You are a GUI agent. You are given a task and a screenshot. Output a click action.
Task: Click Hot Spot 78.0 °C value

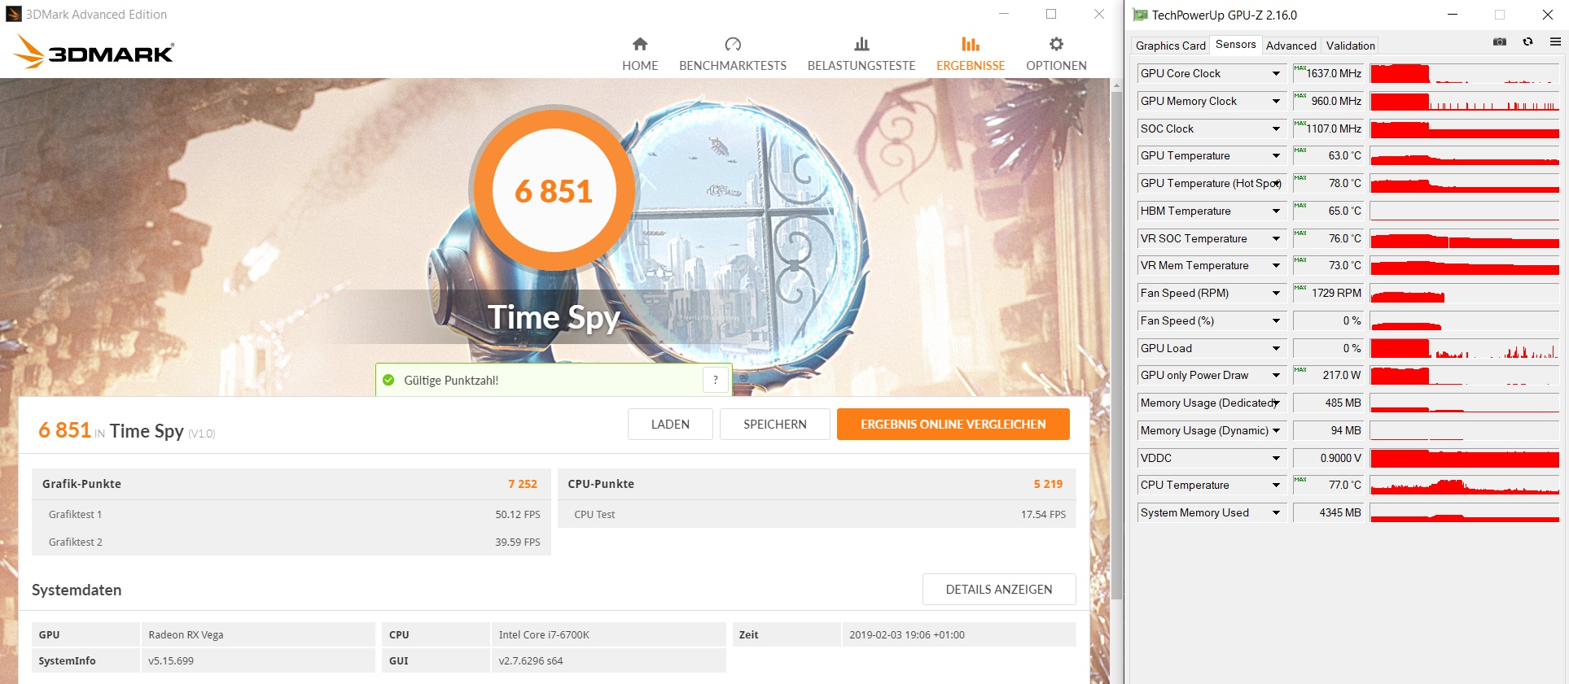pyautogui.click(x=1328, y=183)
